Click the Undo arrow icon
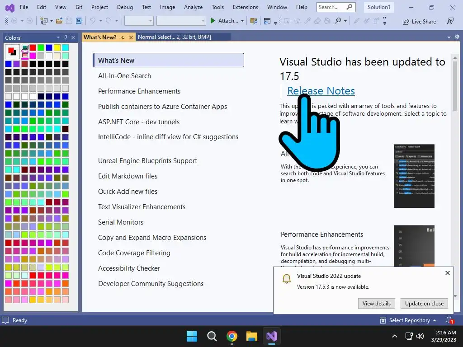This screenshot has width=463, height=347. tap(92, 21)
